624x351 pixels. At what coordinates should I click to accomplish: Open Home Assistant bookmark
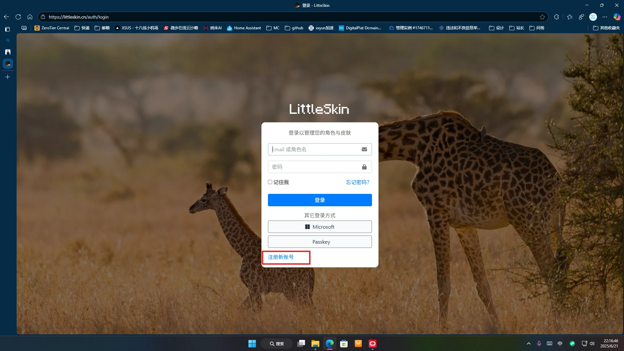[244, 28]
